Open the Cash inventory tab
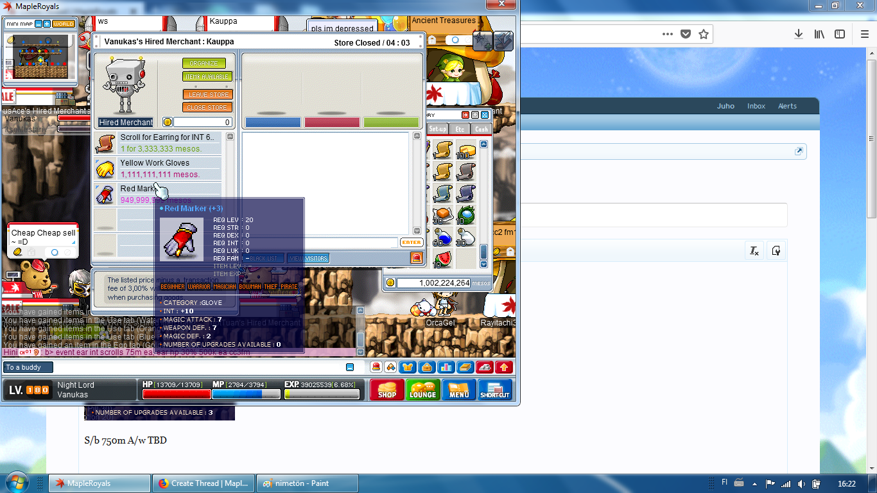 click(481, 128)
